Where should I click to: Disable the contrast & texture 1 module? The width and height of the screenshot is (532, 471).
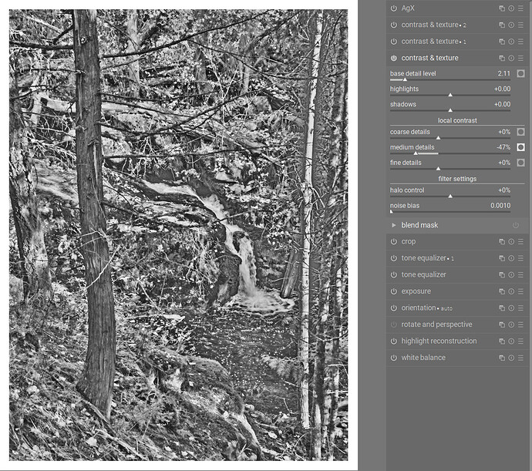393,42
